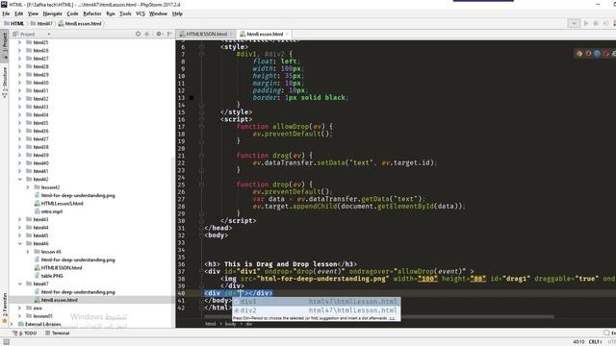Select intro.mp4 file in project tree
Image resolution: width=616 pixels, height=346 pixels.
point(51,211)
